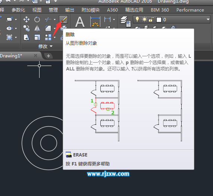Screen dimensions: 213x196
Task: Click the Redo arrow in quick access toolbar
Action: (x=22, y=1)
